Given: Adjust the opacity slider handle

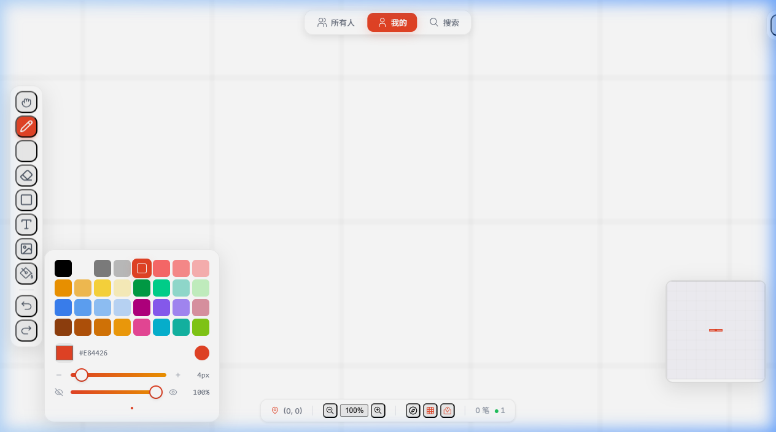Looking at the screenshot, I should pyautogui.click(x=156, y=392).
